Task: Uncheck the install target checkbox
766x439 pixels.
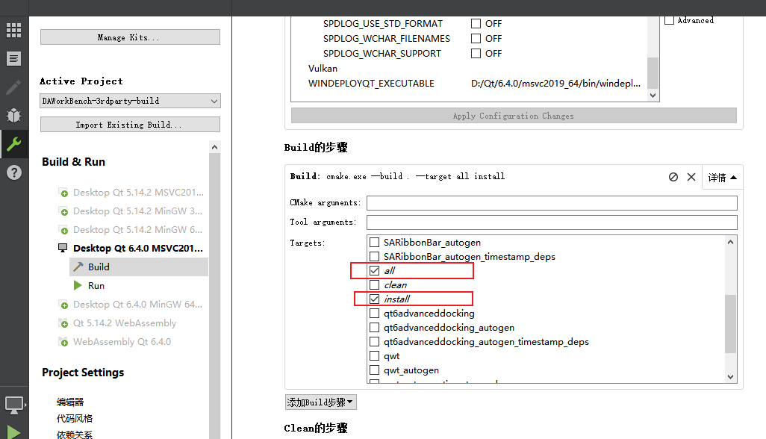Action: tap(374, 299)
